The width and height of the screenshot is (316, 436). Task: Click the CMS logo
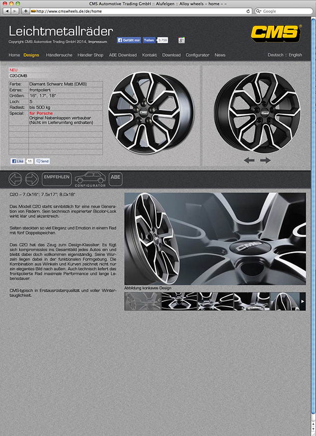point(276,33)
